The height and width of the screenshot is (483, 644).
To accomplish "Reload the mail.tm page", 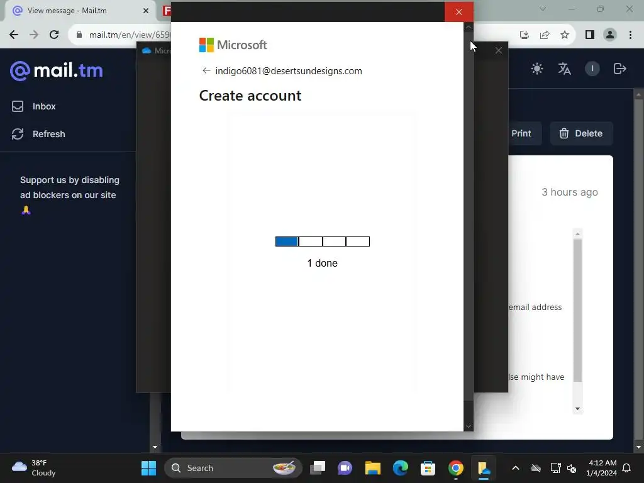I will [x=54, y=35].
